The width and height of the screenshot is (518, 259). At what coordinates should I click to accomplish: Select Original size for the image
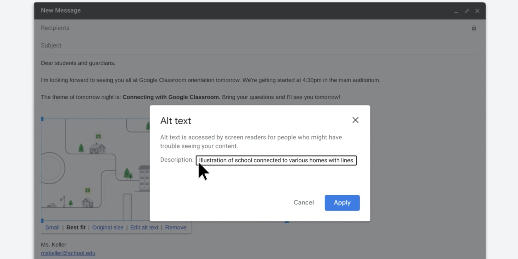108,227
